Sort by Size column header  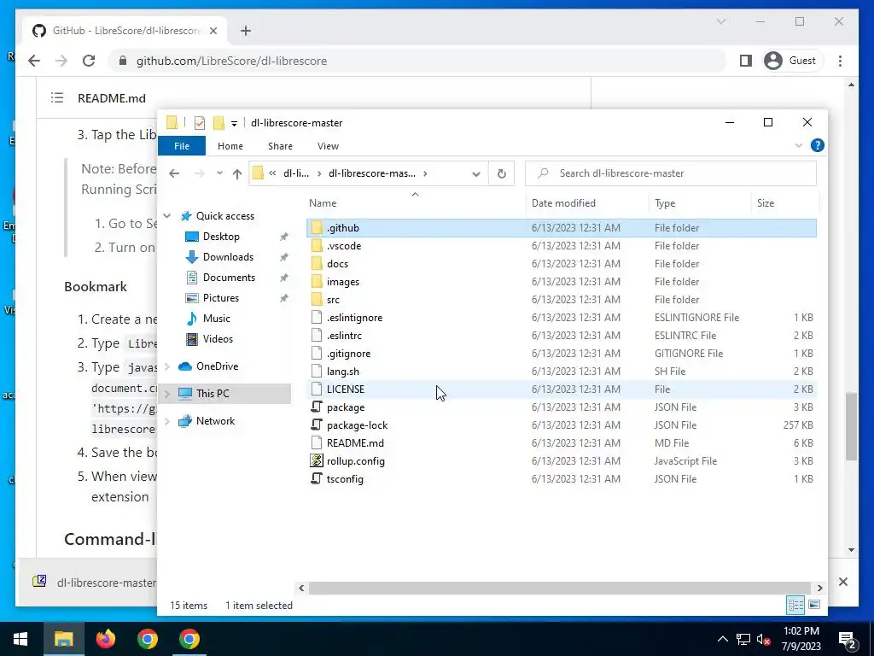[x=785, y=203]
